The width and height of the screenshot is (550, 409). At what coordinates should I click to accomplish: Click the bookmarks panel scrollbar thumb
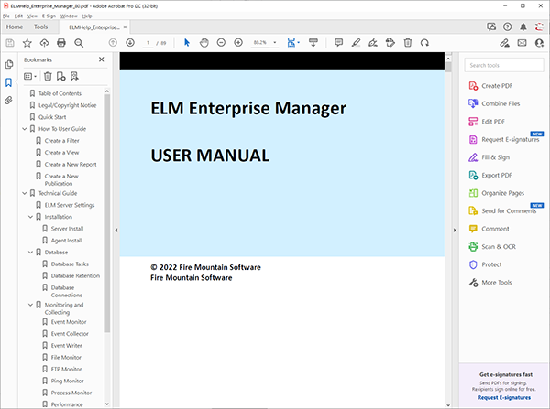click(107, 213)
